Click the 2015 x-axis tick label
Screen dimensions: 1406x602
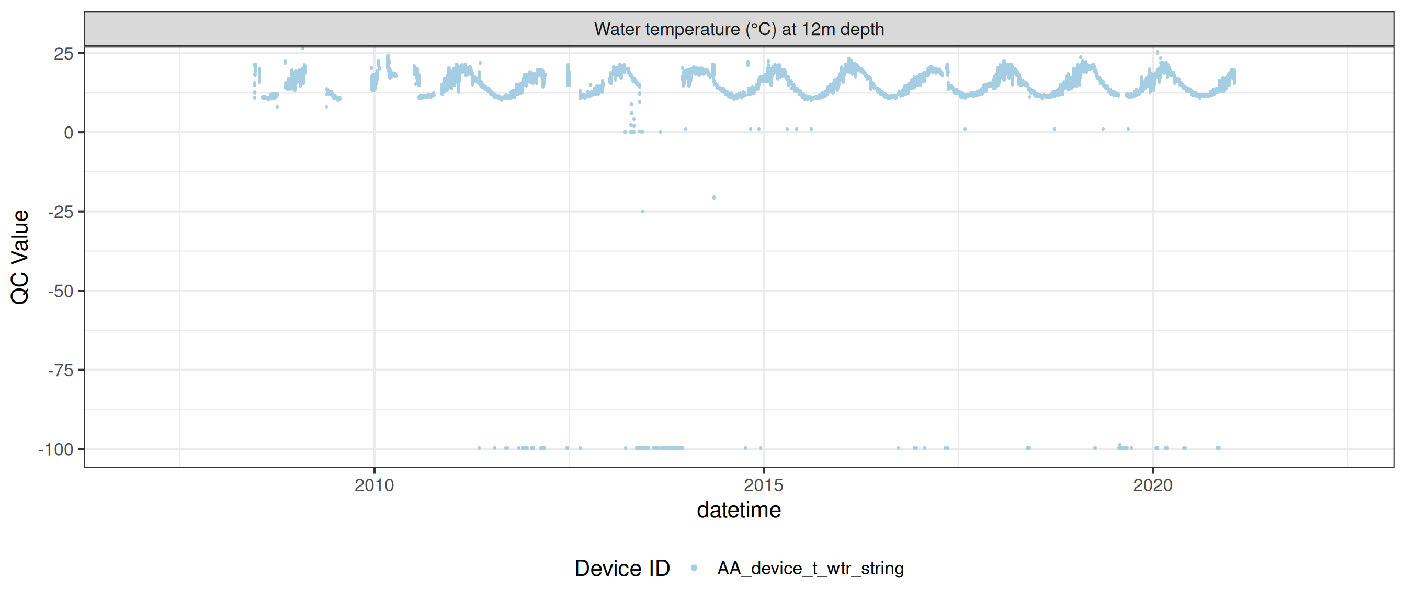[763, 485]
